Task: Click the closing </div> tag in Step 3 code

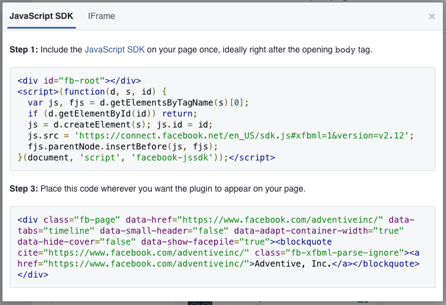Action: pyautogui.click(x=32, y=274)
